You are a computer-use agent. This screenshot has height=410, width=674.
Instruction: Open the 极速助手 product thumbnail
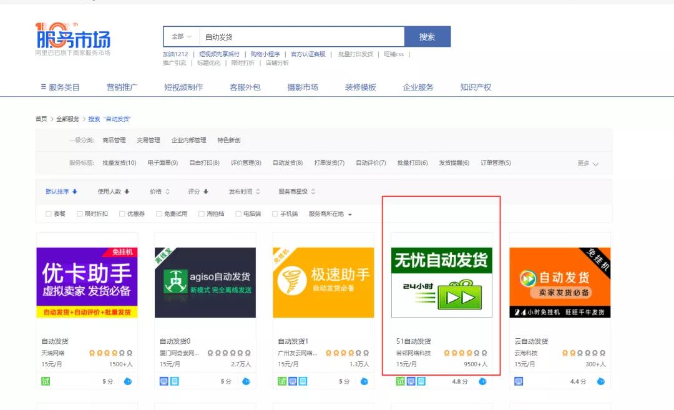323,283
